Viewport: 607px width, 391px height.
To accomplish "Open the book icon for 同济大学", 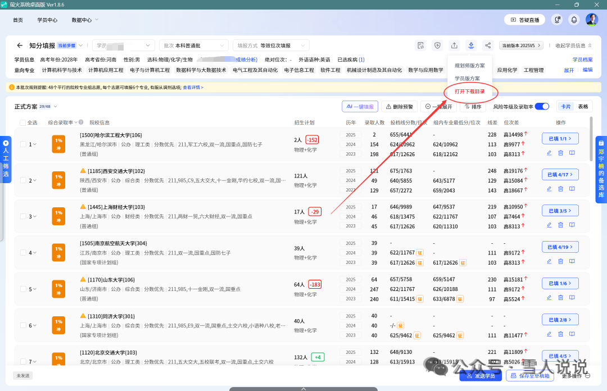I will click(x=572, y=334).
